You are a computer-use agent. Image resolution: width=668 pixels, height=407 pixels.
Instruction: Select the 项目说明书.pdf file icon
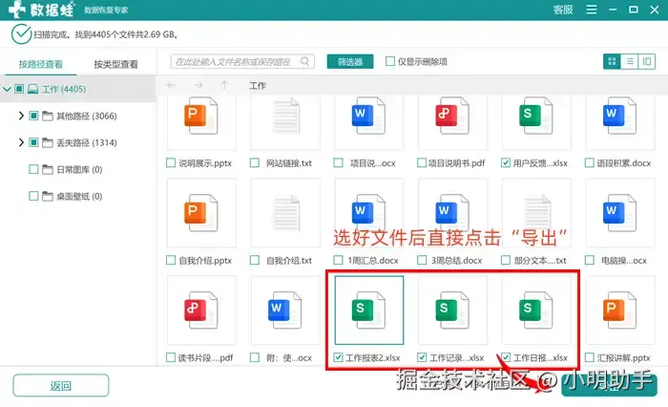452,116
